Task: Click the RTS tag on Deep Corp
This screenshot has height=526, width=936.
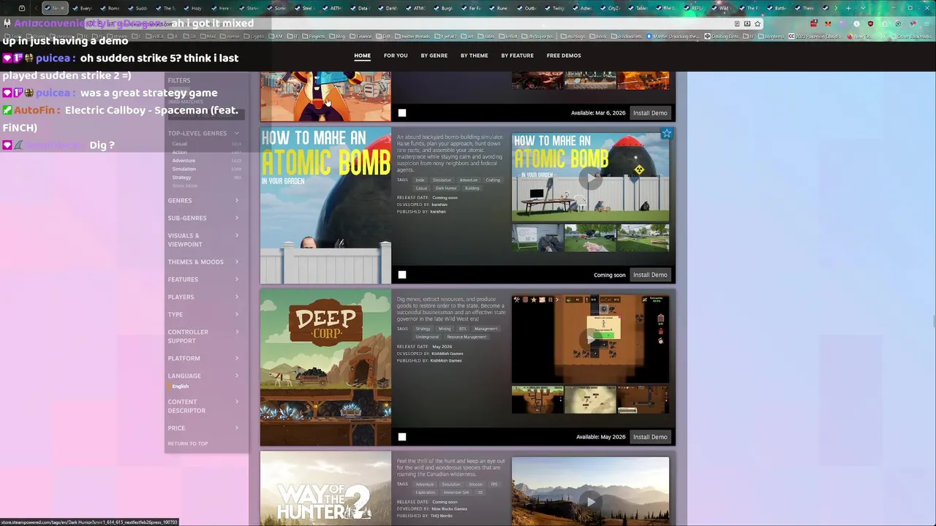Action: pos(462,329)
